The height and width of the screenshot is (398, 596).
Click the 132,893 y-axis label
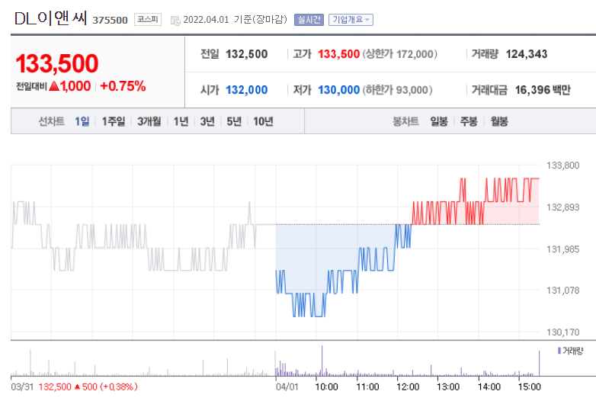pyautogui.click(x=563, y=207)
